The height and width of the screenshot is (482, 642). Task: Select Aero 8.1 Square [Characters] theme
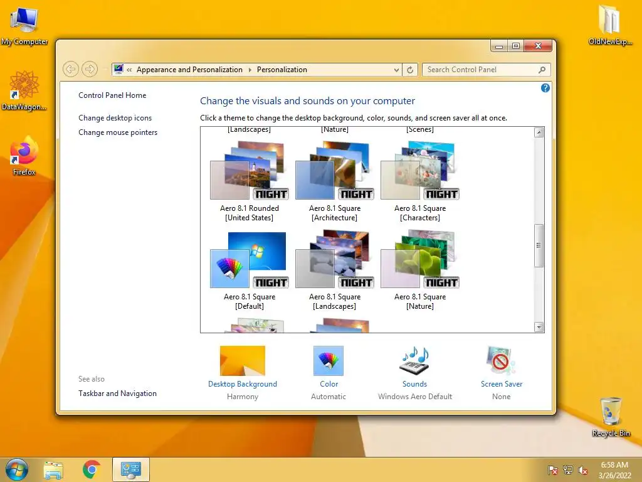pos(420,181)
